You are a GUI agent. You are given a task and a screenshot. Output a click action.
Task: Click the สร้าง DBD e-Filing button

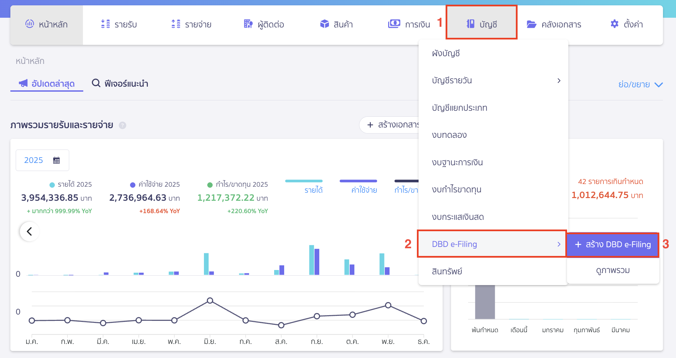(x=613, y=245)
